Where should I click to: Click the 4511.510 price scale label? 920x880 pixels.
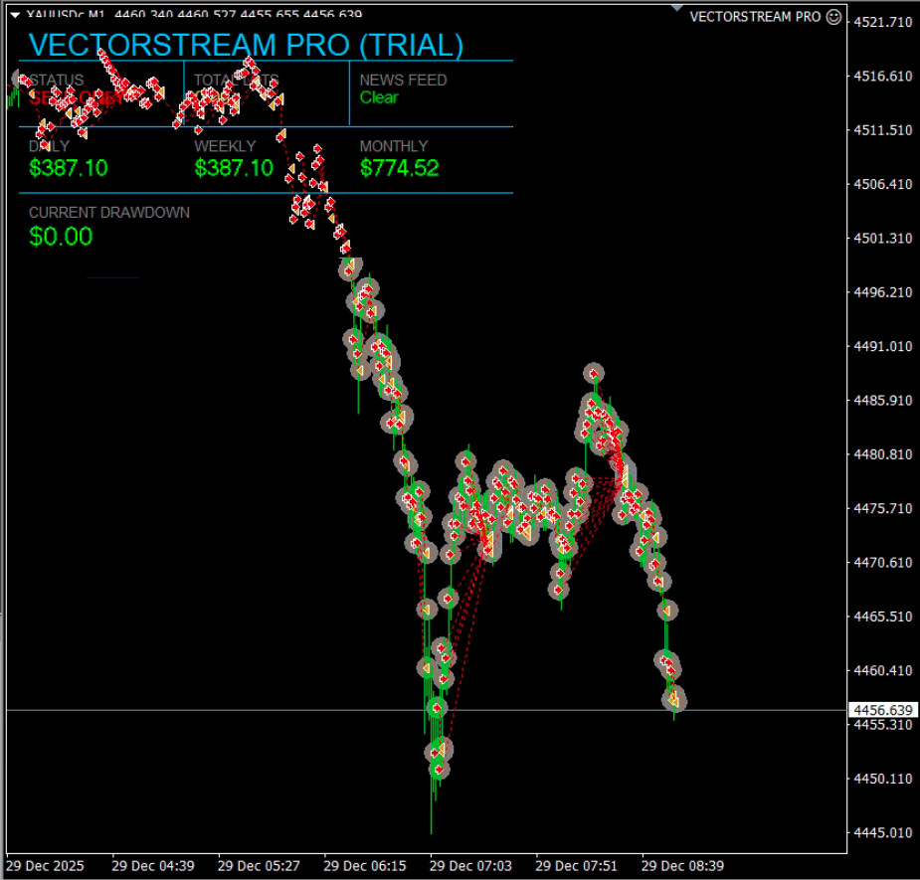[883, 130]
